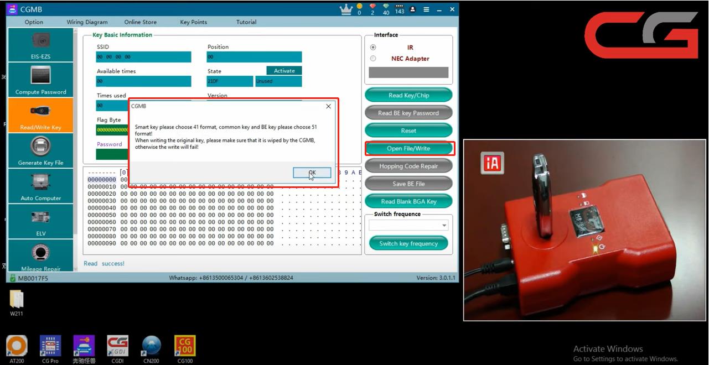709x365 pixels.
Task: Click the Available times field
Action: click(144, 81)
